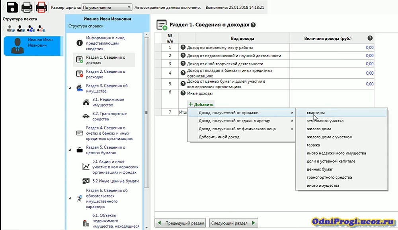Click the floppy disk save icon
Screen dimensions: 398x230
tap(12, 7)
